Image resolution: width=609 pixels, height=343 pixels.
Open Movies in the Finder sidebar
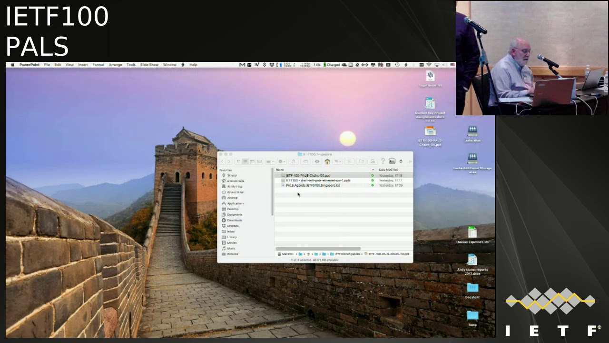pyautogui.click(x=232, y=242)
